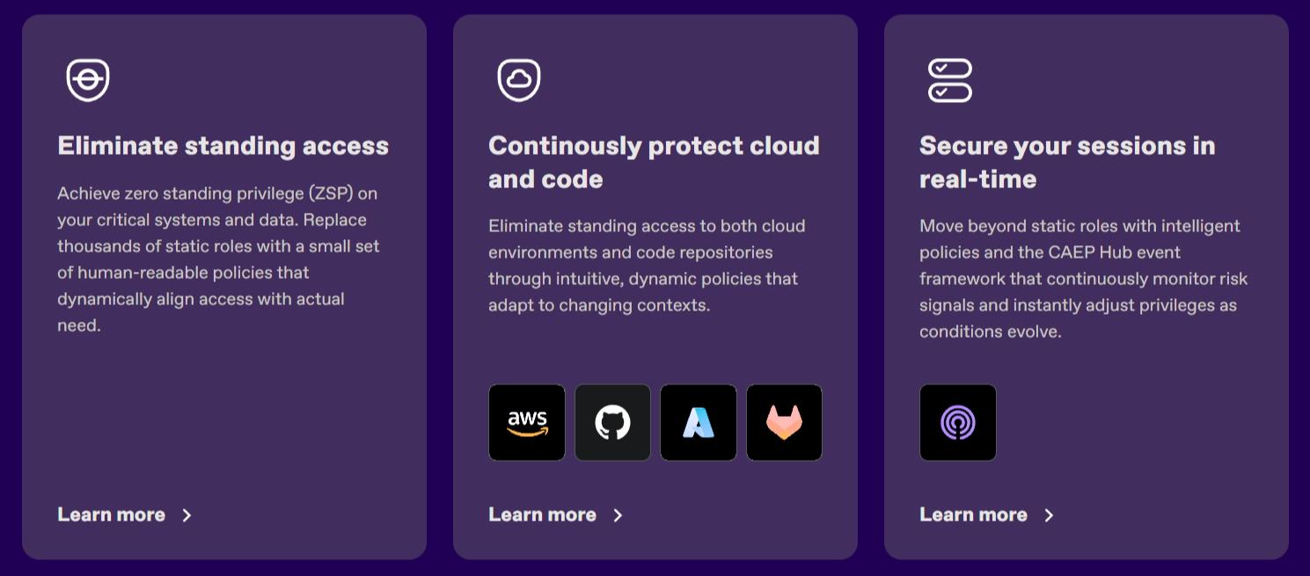The image size is (1310, 576).
Task: Click the shield icon above Eliminate standing access
Action: (x=88, y=80)
